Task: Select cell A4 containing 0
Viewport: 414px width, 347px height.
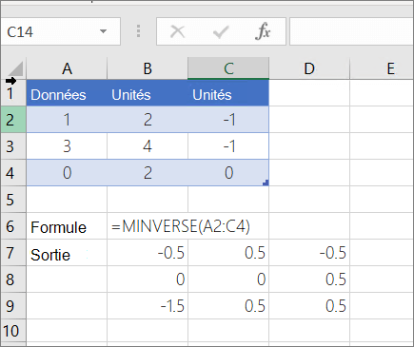Action: [67, 173]
